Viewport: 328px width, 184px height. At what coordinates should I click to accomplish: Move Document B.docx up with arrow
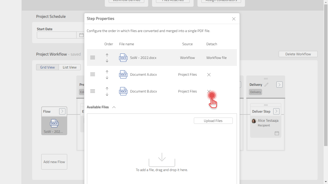(x=107, y=89)
